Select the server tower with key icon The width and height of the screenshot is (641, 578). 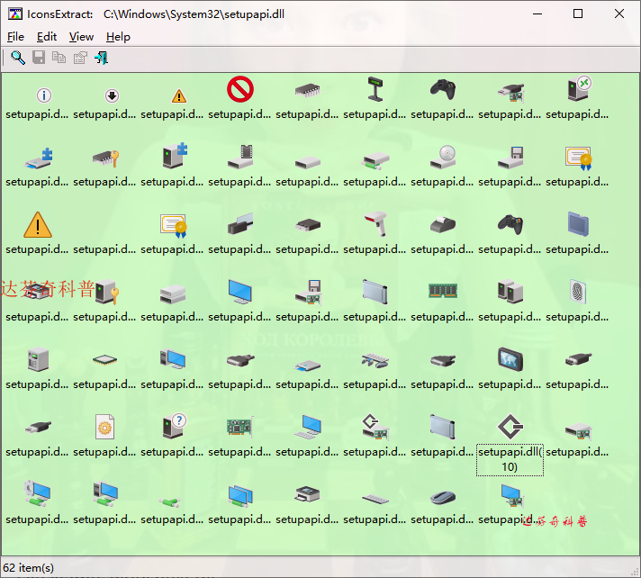[x=107, y=292]
